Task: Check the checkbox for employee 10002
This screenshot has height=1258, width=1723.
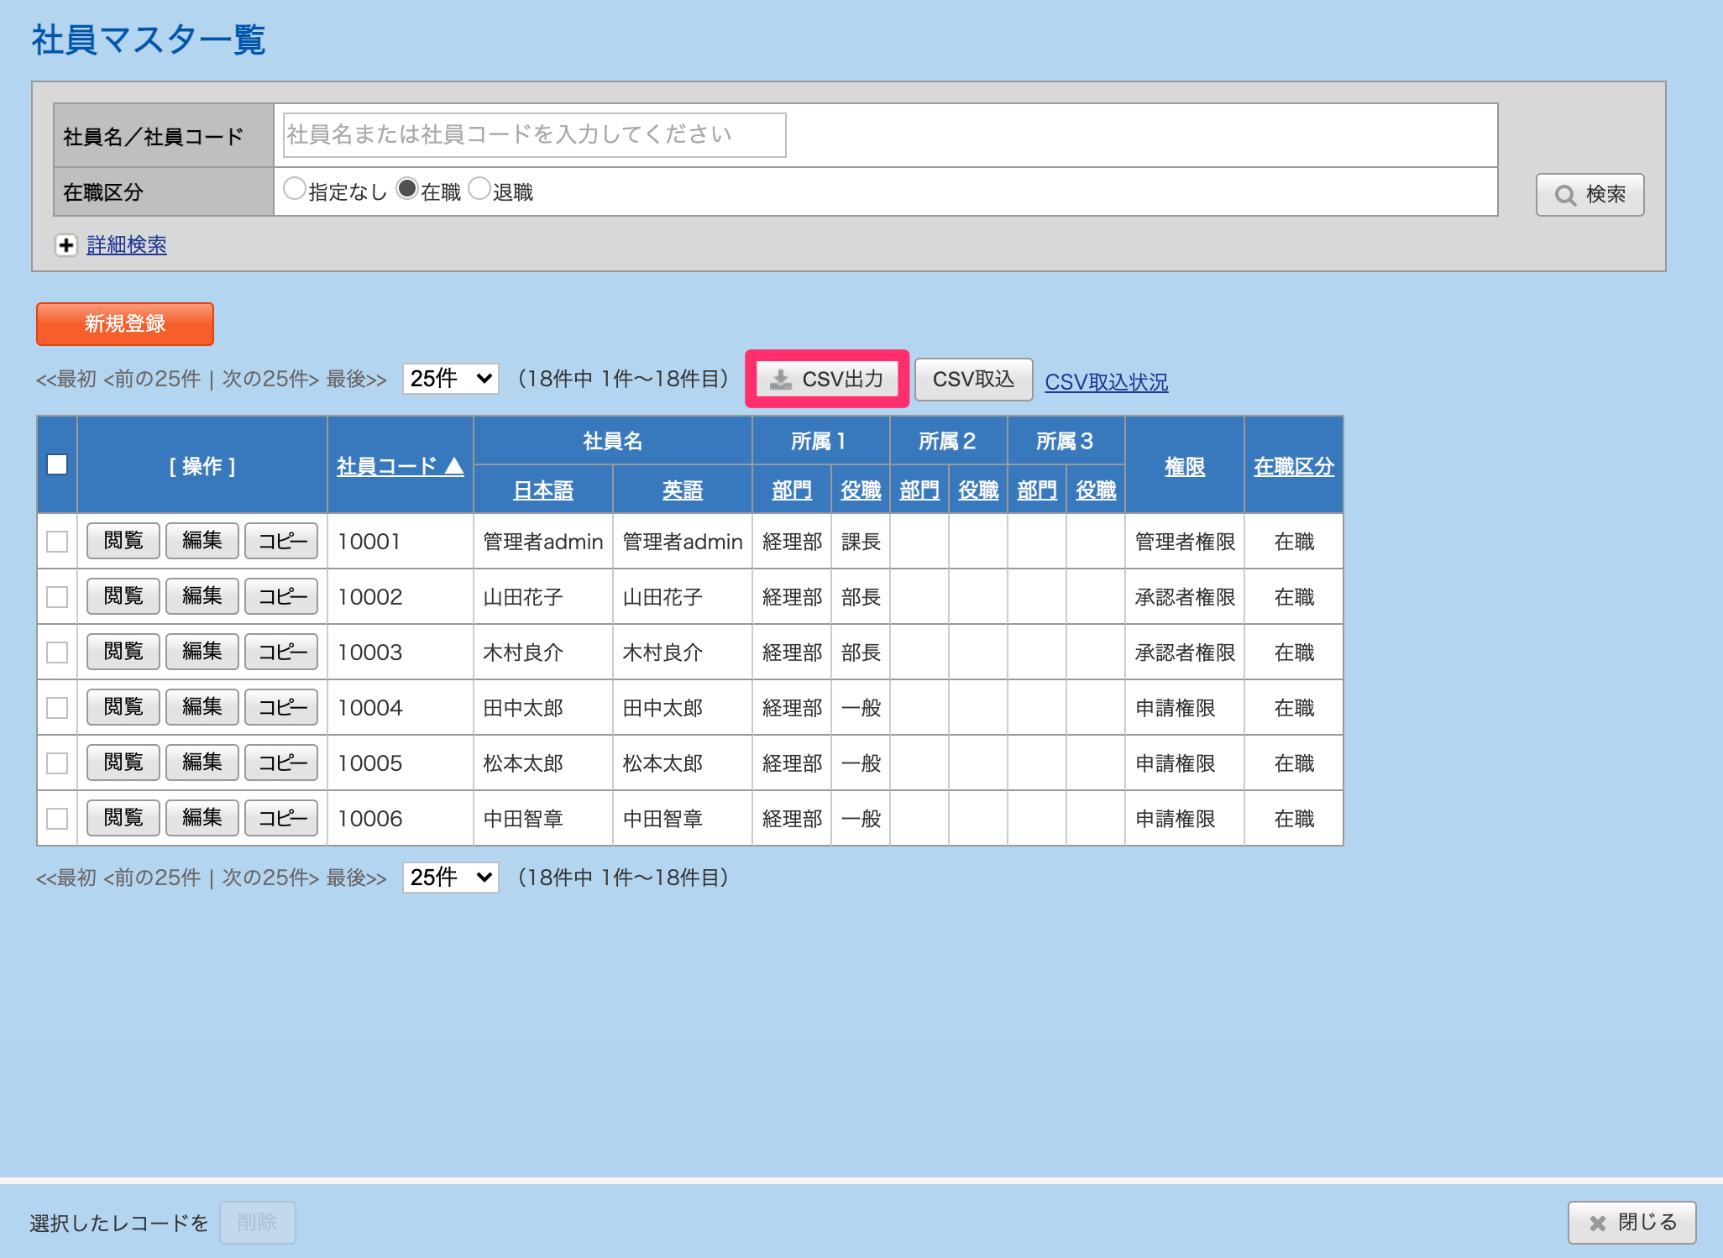Action: pyautogui.click(x=57, y=597)
